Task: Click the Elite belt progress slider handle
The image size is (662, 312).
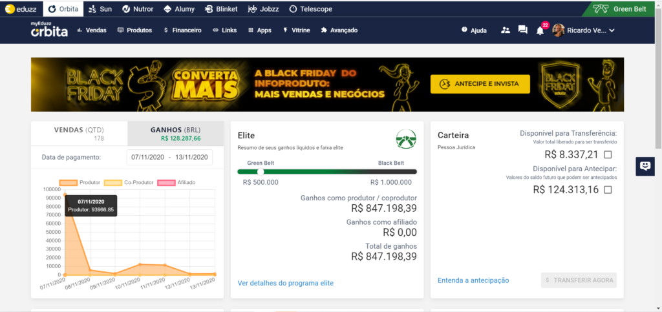Action: pyautogui.click(x=261, y=172)
